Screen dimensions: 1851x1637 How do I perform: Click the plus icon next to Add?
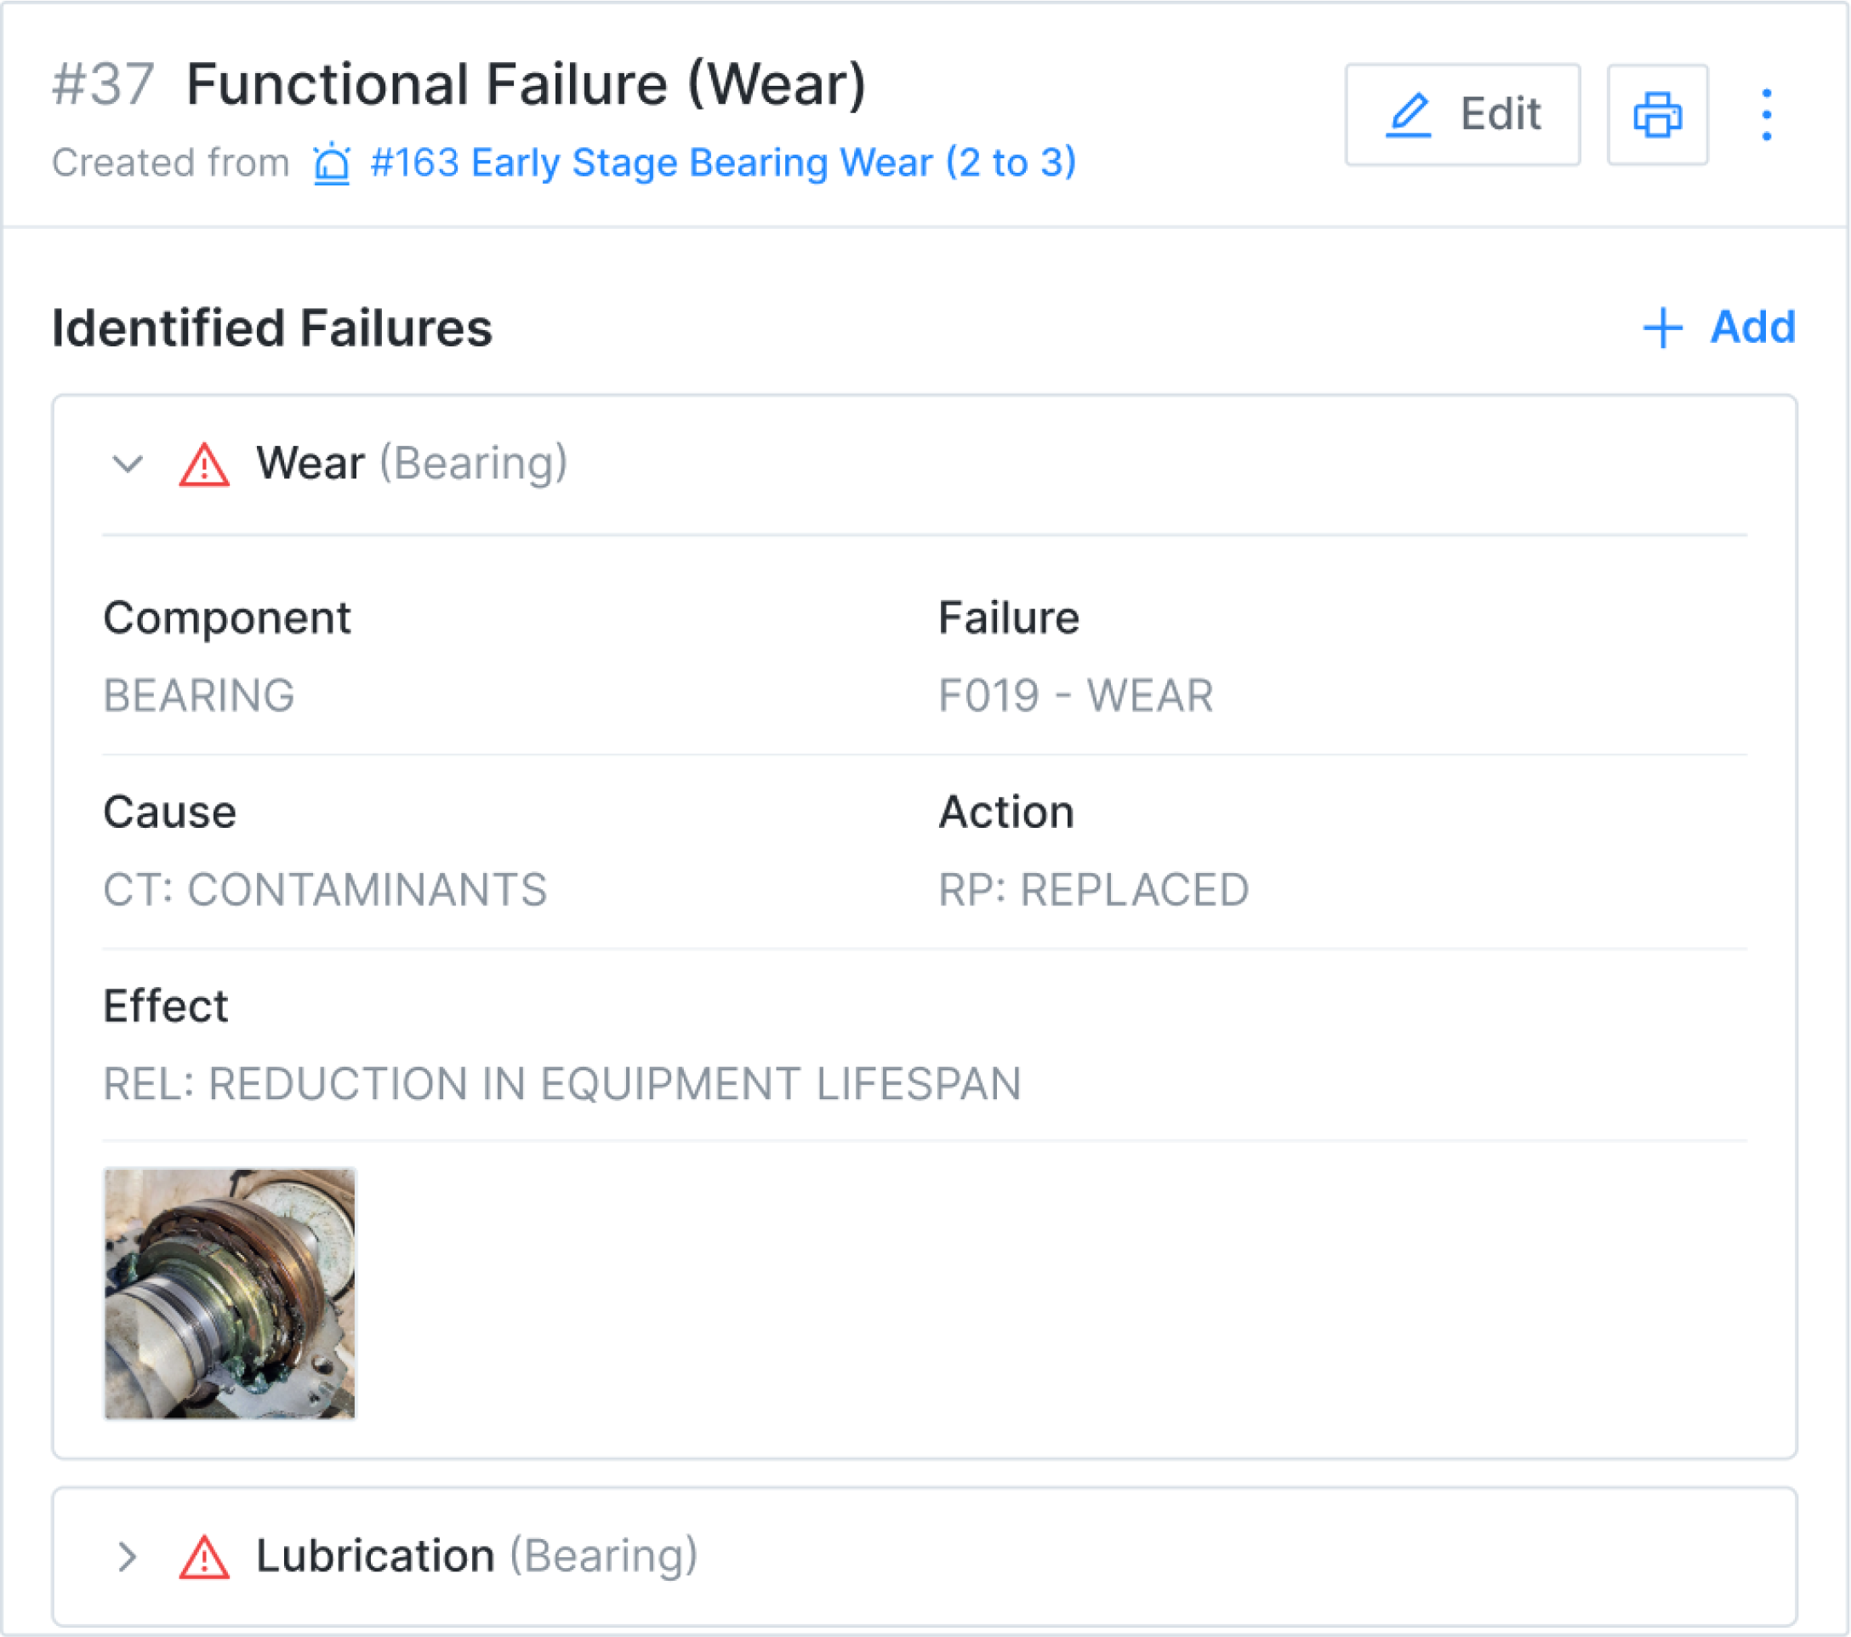pos(1663,328)
